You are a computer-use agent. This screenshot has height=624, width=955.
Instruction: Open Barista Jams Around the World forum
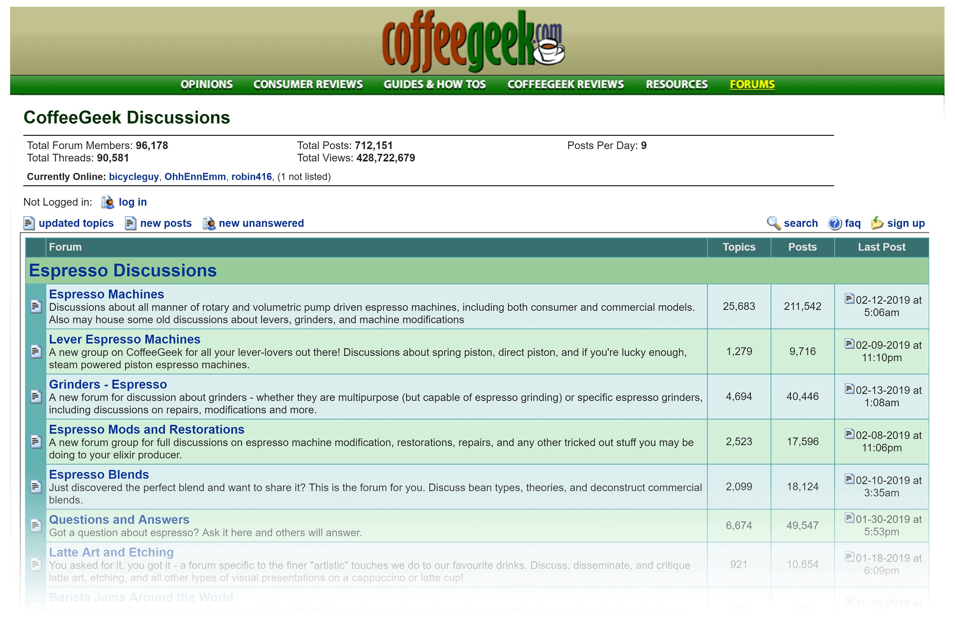coord(141,598)
